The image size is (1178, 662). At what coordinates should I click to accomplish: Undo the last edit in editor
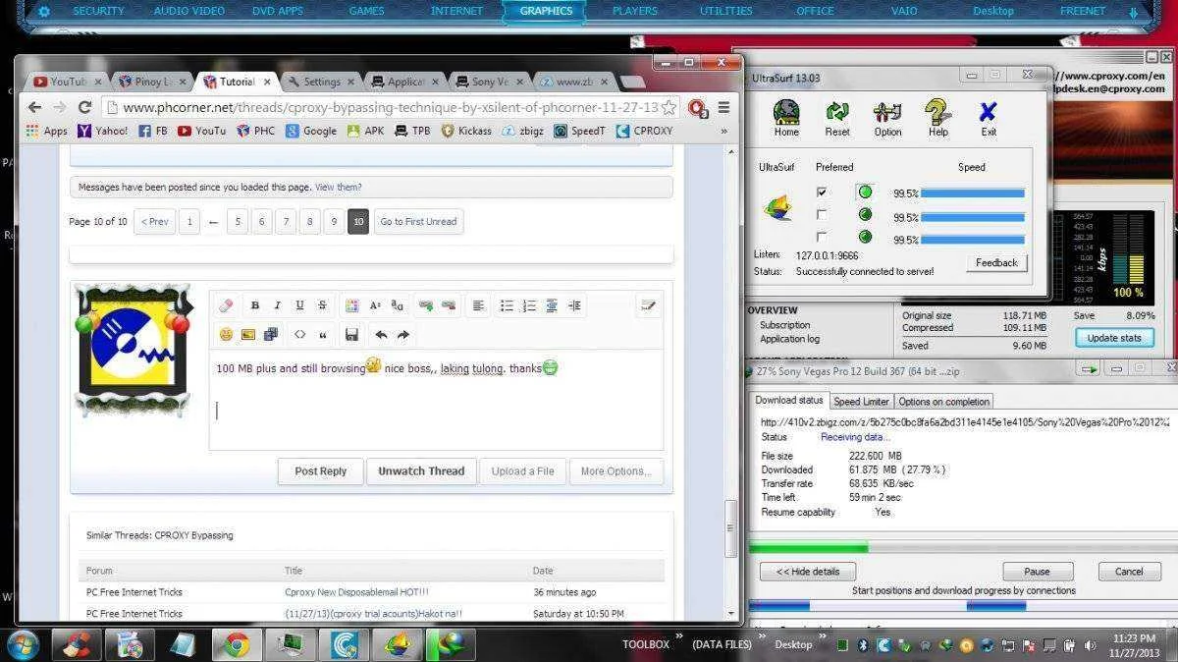(x=381, y=334)
